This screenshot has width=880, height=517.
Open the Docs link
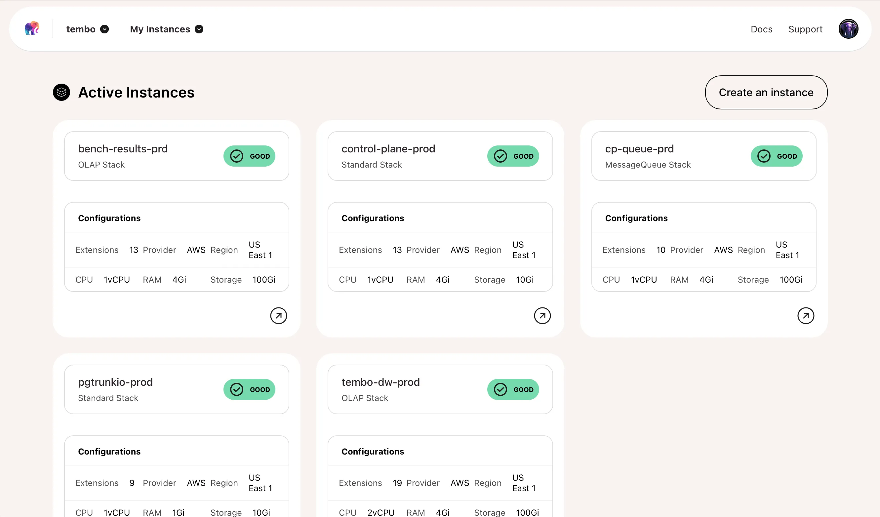(x=761, y=29)
